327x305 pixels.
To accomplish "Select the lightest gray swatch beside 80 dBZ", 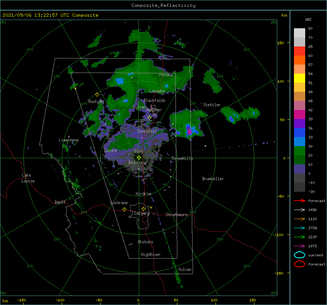I will (x=299, y=33).
